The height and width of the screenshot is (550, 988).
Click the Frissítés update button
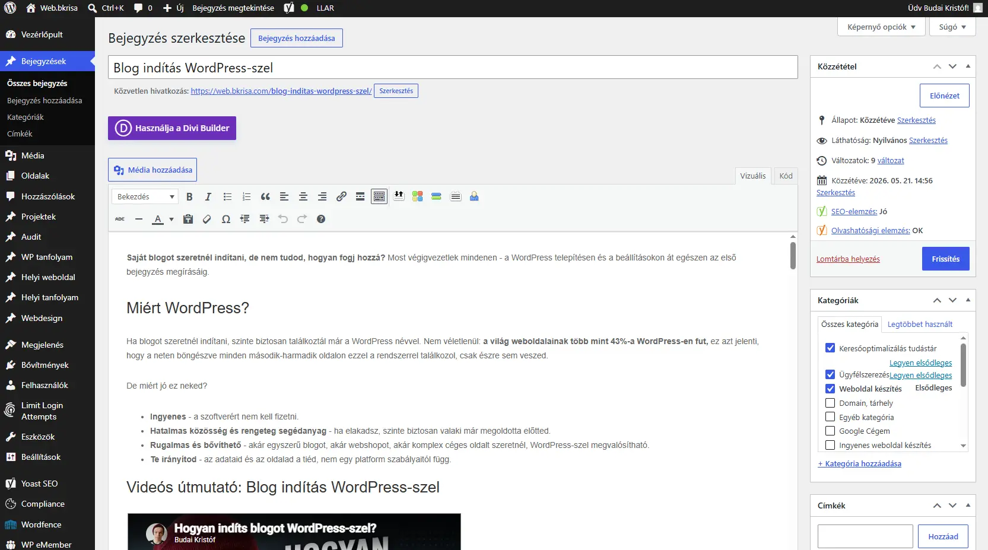[x=945, y=259]
